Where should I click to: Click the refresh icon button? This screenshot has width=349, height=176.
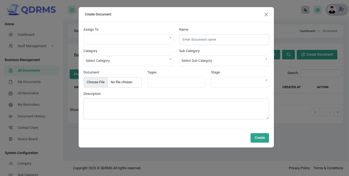(x=288, y=55)
